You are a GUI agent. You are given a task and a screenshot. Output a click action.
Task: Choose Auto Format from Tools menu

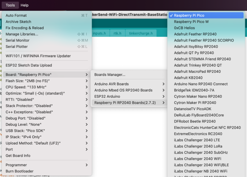click(47, 15)
